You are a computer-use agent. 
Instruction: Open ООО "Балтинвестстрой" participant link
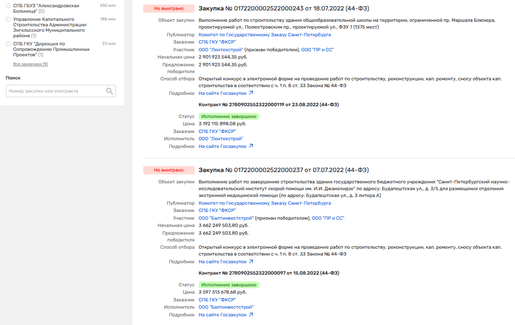[226, 218]
